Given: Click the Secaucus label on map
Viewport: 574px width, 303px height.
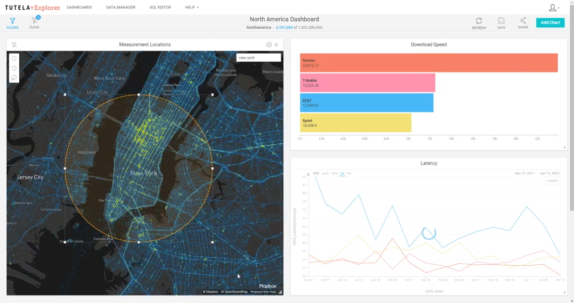Looking at the screenshot, I should pyautogui.click(x=56, y=75).
